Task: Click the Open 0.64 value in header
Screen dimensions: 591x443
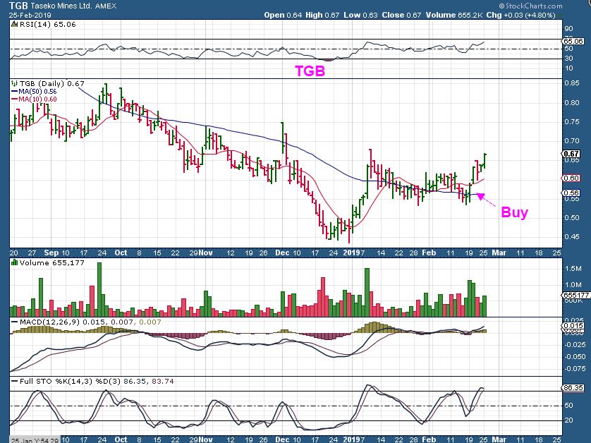Action: coord(283,15)
